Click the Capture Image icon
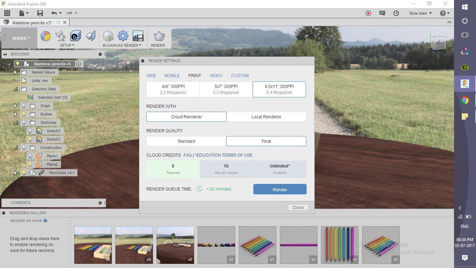Image resolution: width=476 pixels, height=268 pixels. click(x=138, y=36)
